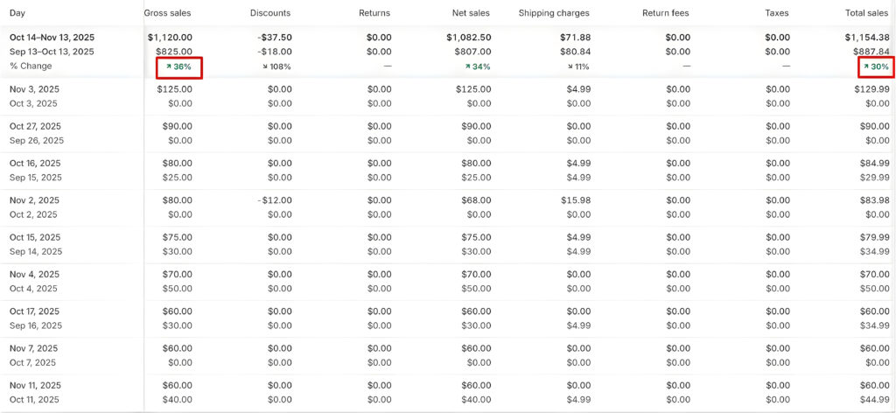
Task: Sort by the Day column header
Action: (x=17, y=13)
